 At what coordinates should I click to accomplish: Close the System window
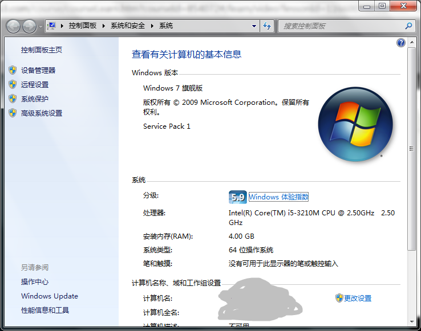[x=403, y=6]
